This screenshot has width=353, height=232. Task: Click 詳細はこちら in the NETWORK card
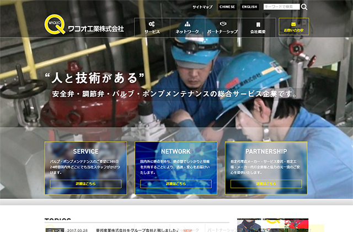[176, 184]
